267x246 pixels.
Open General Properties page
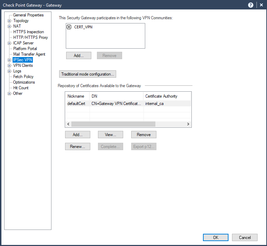pyautogui.click(x=28, y=15)
